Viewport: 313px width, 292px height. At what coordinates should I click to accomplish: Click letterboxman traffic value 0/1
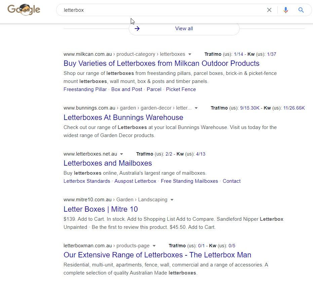click(201, 246)
